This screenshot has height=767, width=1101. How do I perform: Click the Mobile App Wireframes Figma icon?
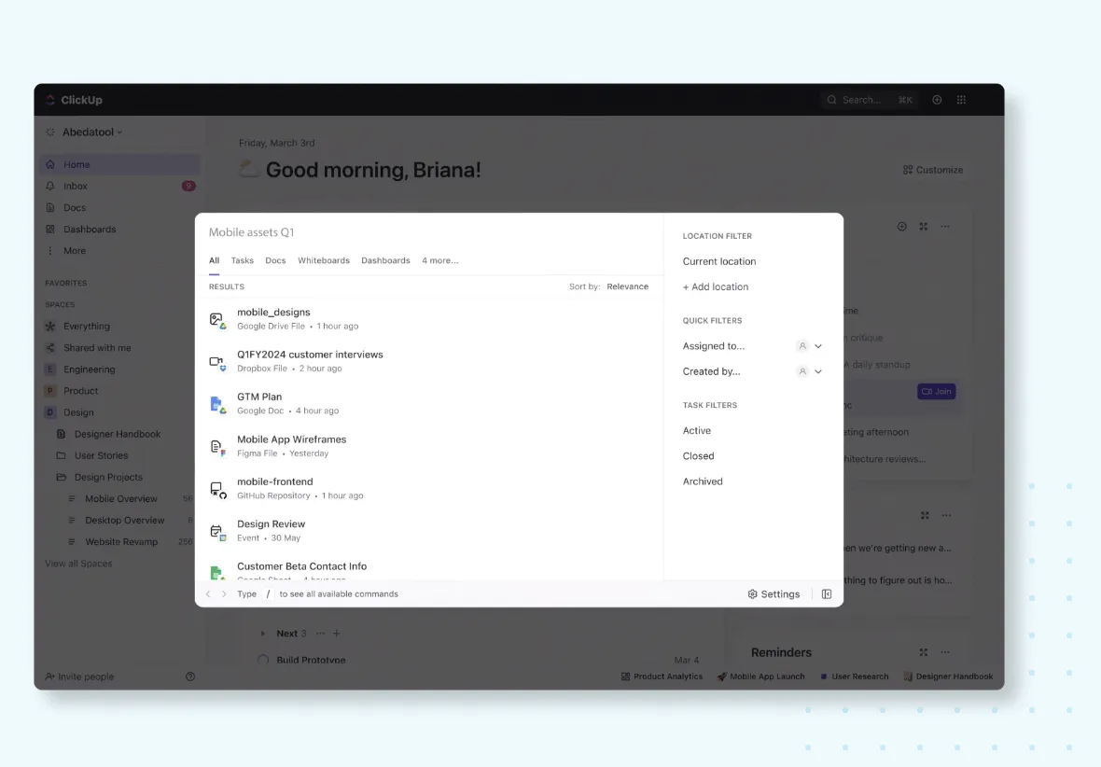(217, 448)
